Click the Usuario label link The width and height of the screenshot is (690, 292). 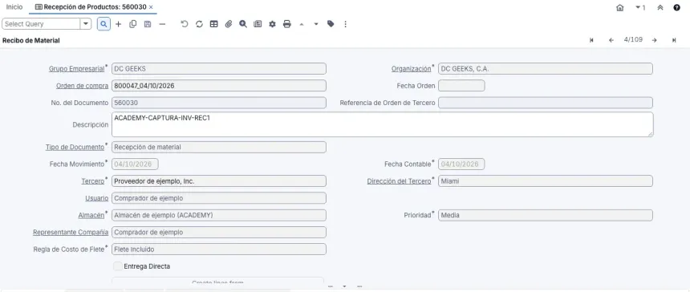pos(97,198)
